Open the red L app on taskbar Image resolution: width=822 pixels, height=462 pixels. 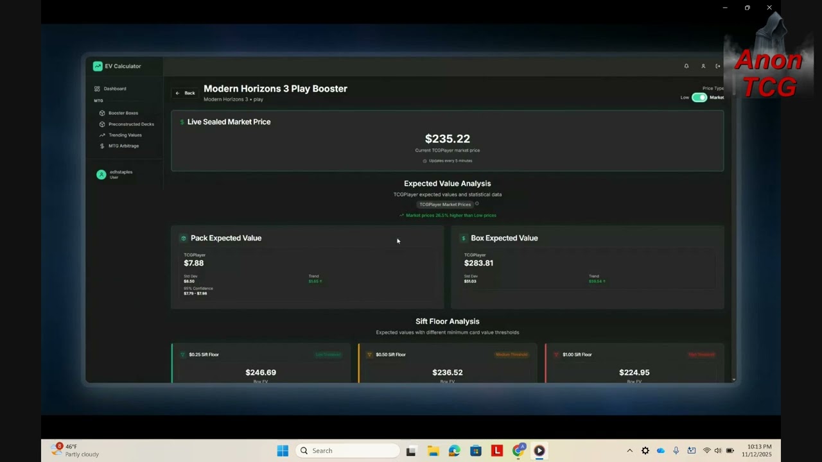click(x=497, y=450)
